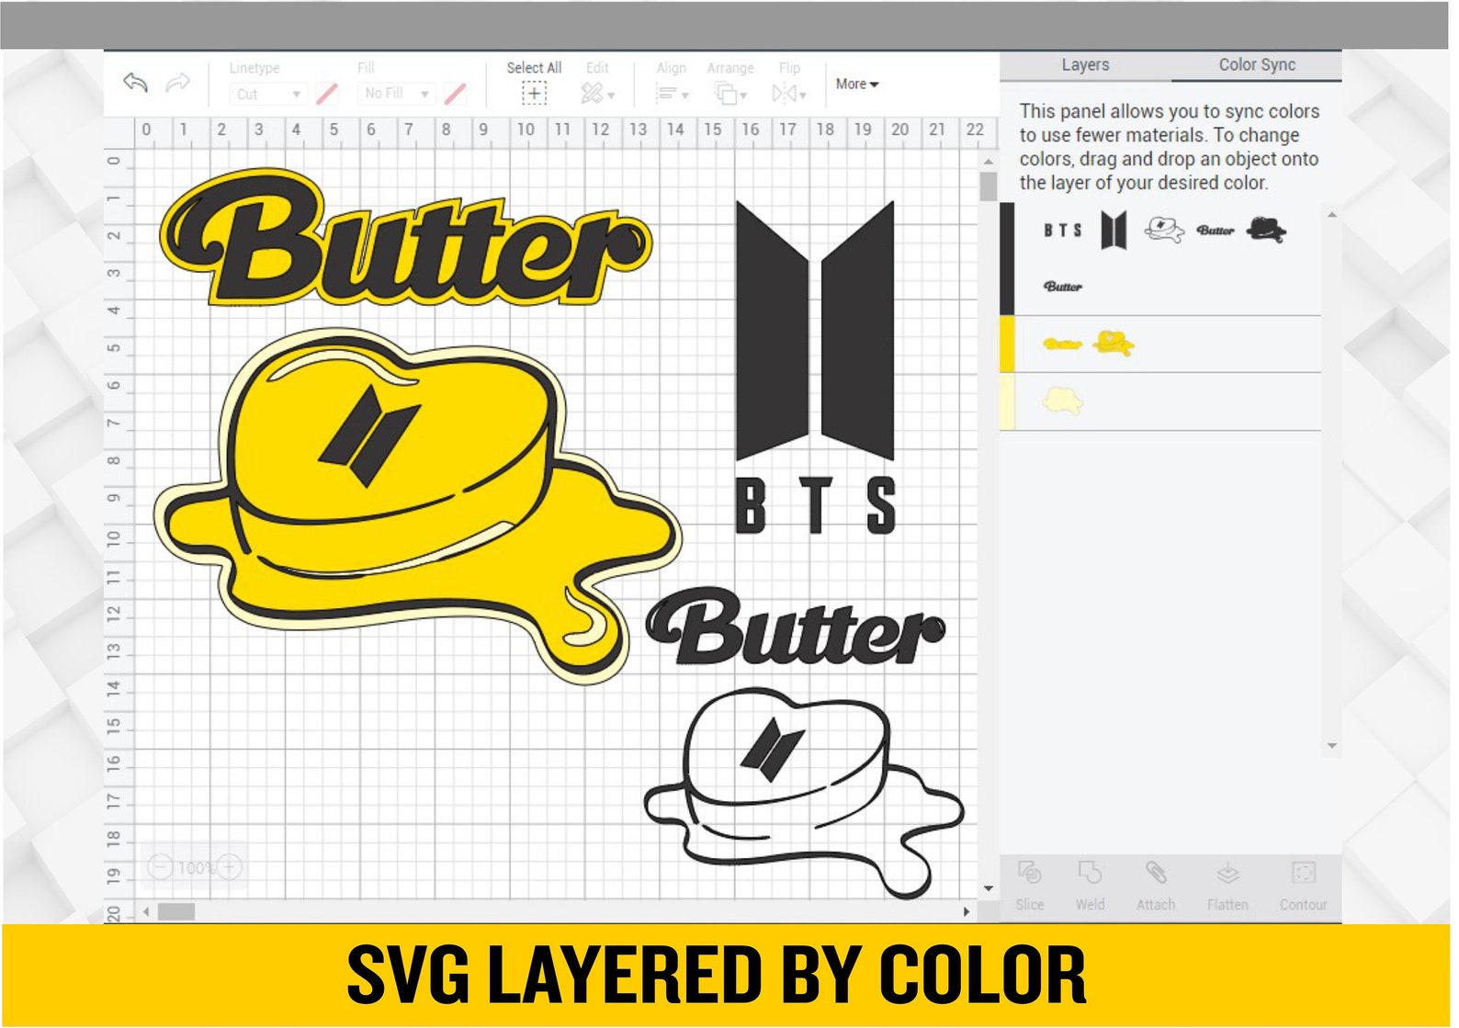Select the yellow Butter text thumbnail
1459x1028 pixels.
pos(1062,345)
